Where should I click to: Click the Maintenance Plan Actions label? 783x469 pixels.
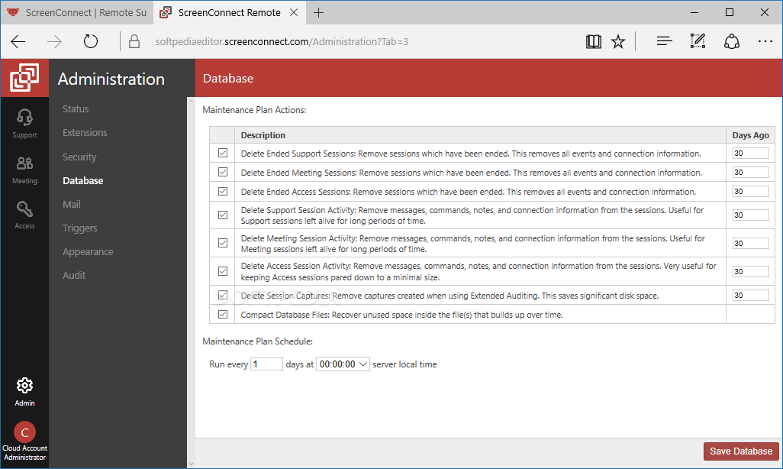point(254,110)
